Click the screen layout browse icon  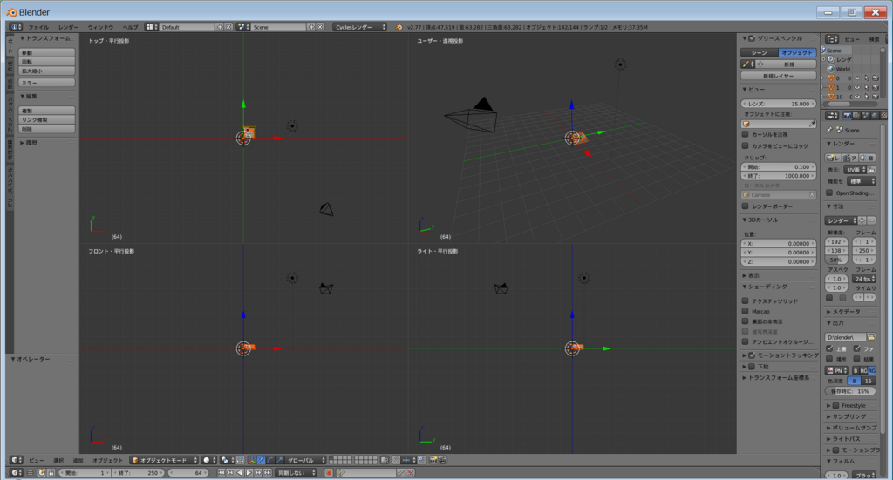click(150, 27)
